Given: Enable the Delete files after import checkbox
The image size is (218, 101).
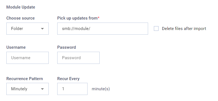Looking at the screenshot, I should tap(156, 29).
